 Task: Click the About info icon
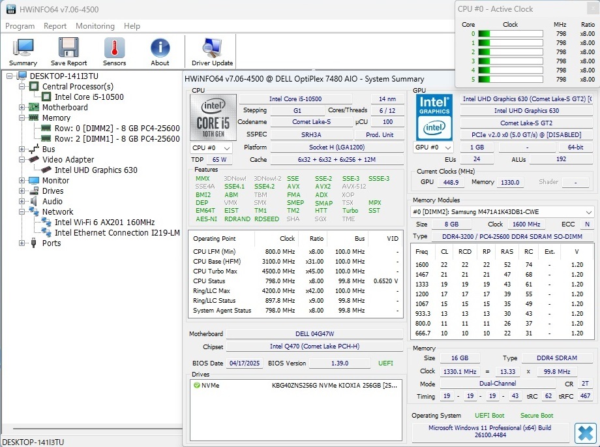[160, 52]
